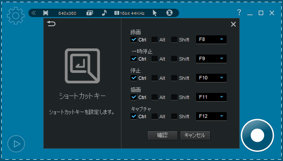Viewport: 283px width, 161px height.
Task: Start recording with the round record button
Action: click(257, 135)
